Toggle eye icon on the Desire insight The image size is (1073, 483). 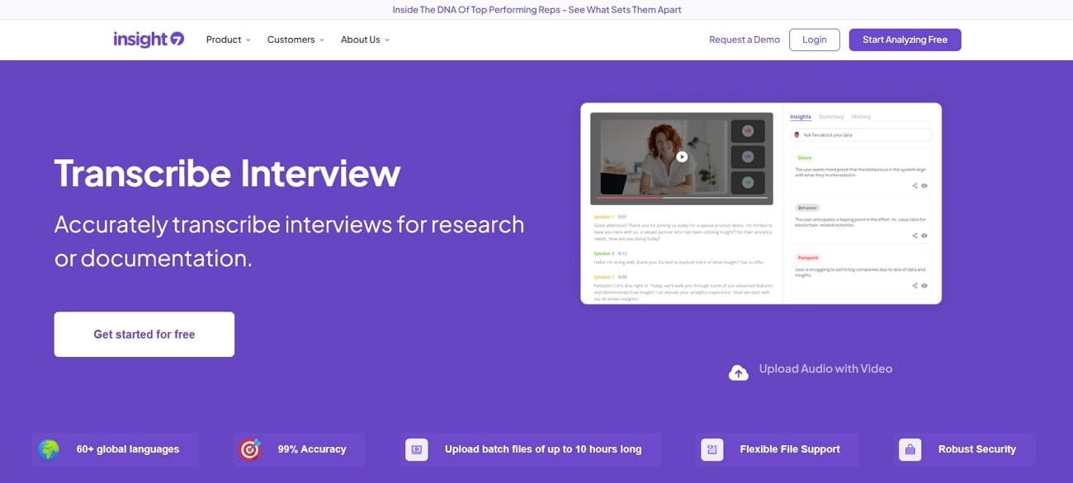tap(924, 185)
